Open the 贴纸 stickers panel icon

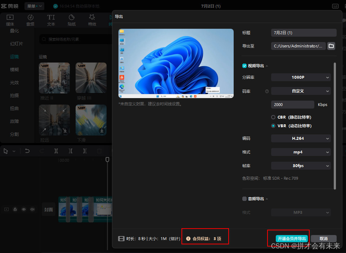point(72,17)
